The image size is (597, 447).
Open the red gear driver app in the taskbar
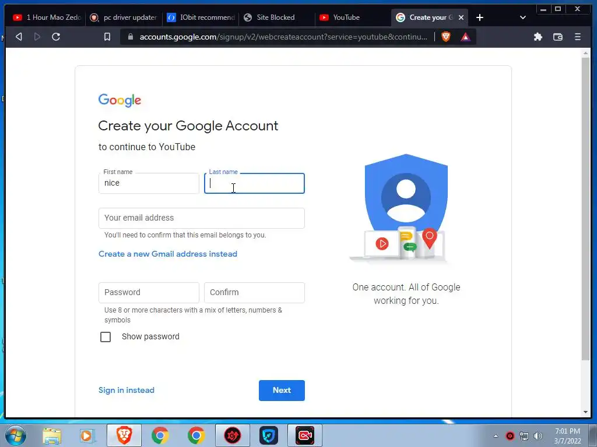(x=232, y=435)
